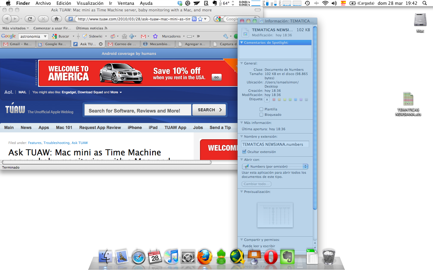The width and height of the screenshot is (433, 270).
Task: Click TUAW search software input field
Action: (138, 110)
